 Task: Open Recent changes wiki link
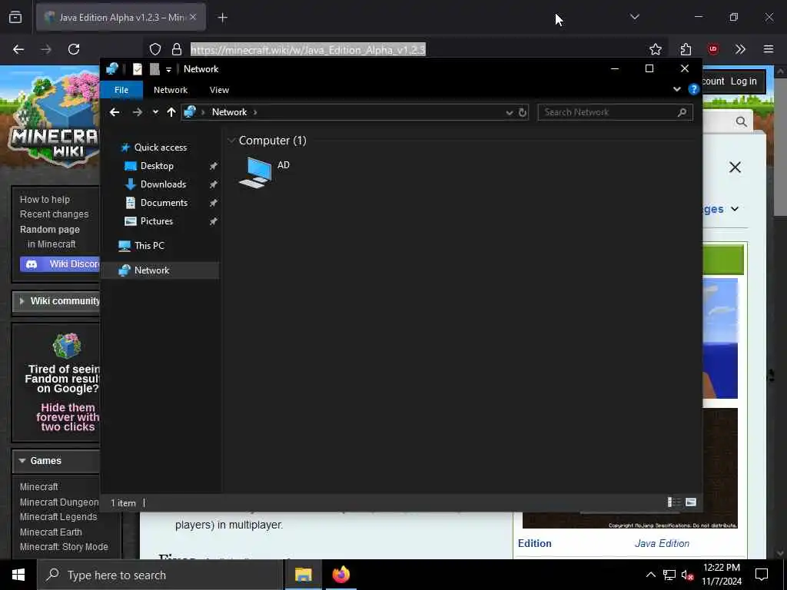click(x=55, y=214)
